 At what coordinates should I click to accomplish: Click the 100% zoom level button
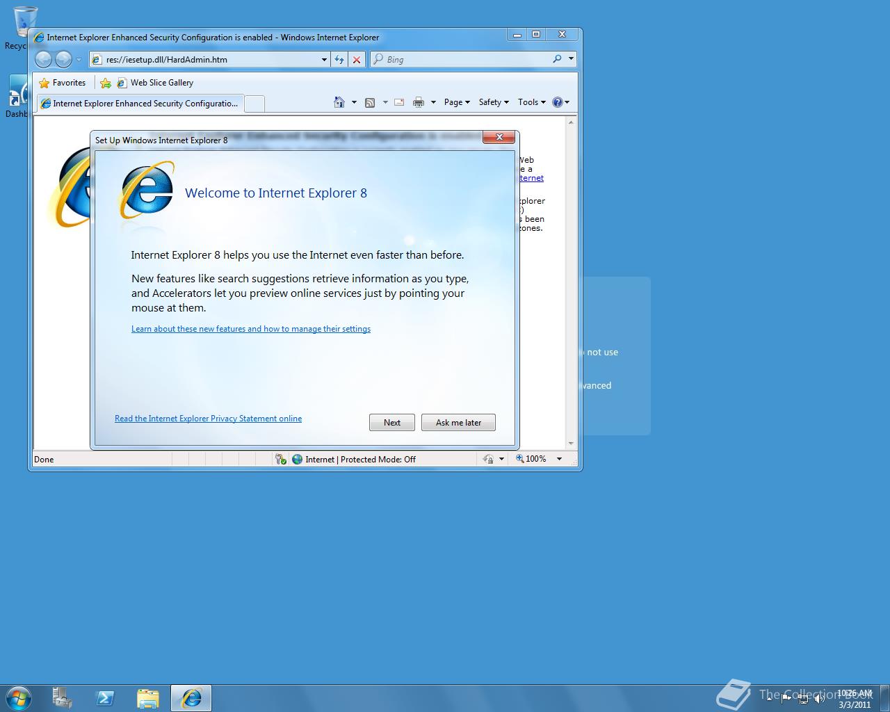coord(531,459)
